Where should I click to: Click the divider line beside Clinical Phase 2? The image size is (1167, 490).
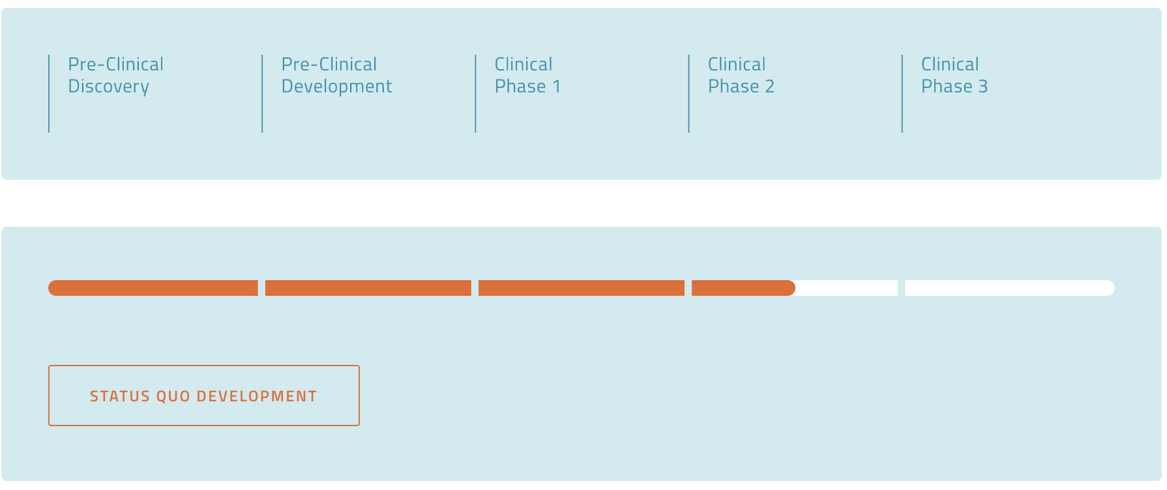point(688,94)
